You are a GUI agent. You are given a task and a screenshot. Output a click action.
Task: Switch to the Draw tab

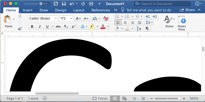tap(44, 10)
